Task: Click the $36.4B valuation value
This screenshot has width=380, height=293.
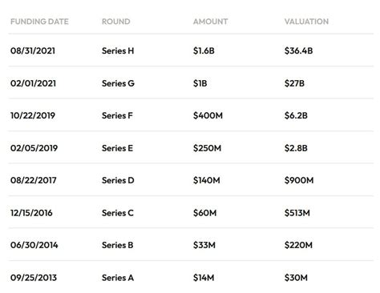Action: (298, 50)
